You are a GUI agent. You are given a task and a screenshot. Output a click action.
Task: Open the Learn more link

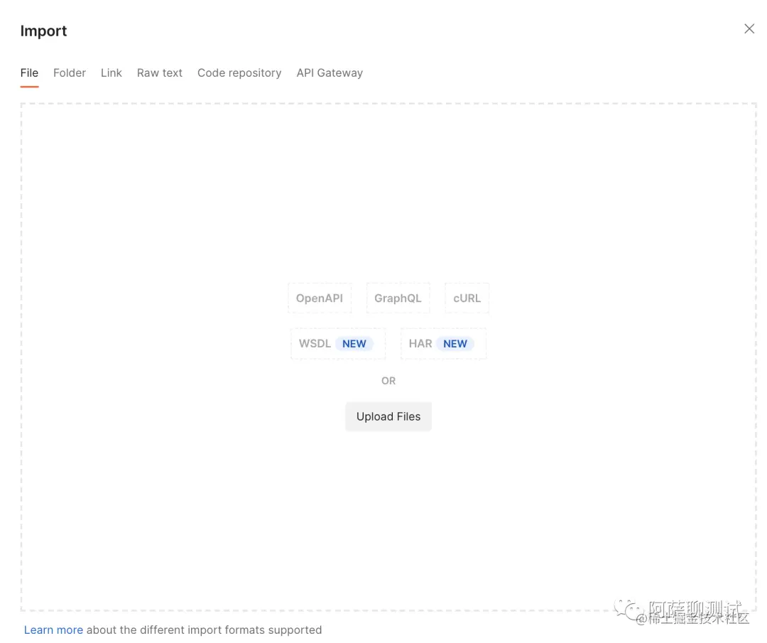pos(53,630)
